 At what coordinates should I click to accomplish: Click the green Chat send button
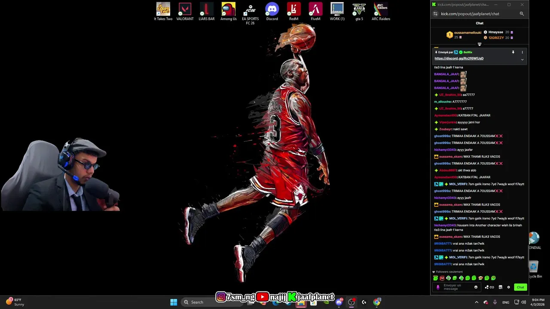[x=520, y=287]
